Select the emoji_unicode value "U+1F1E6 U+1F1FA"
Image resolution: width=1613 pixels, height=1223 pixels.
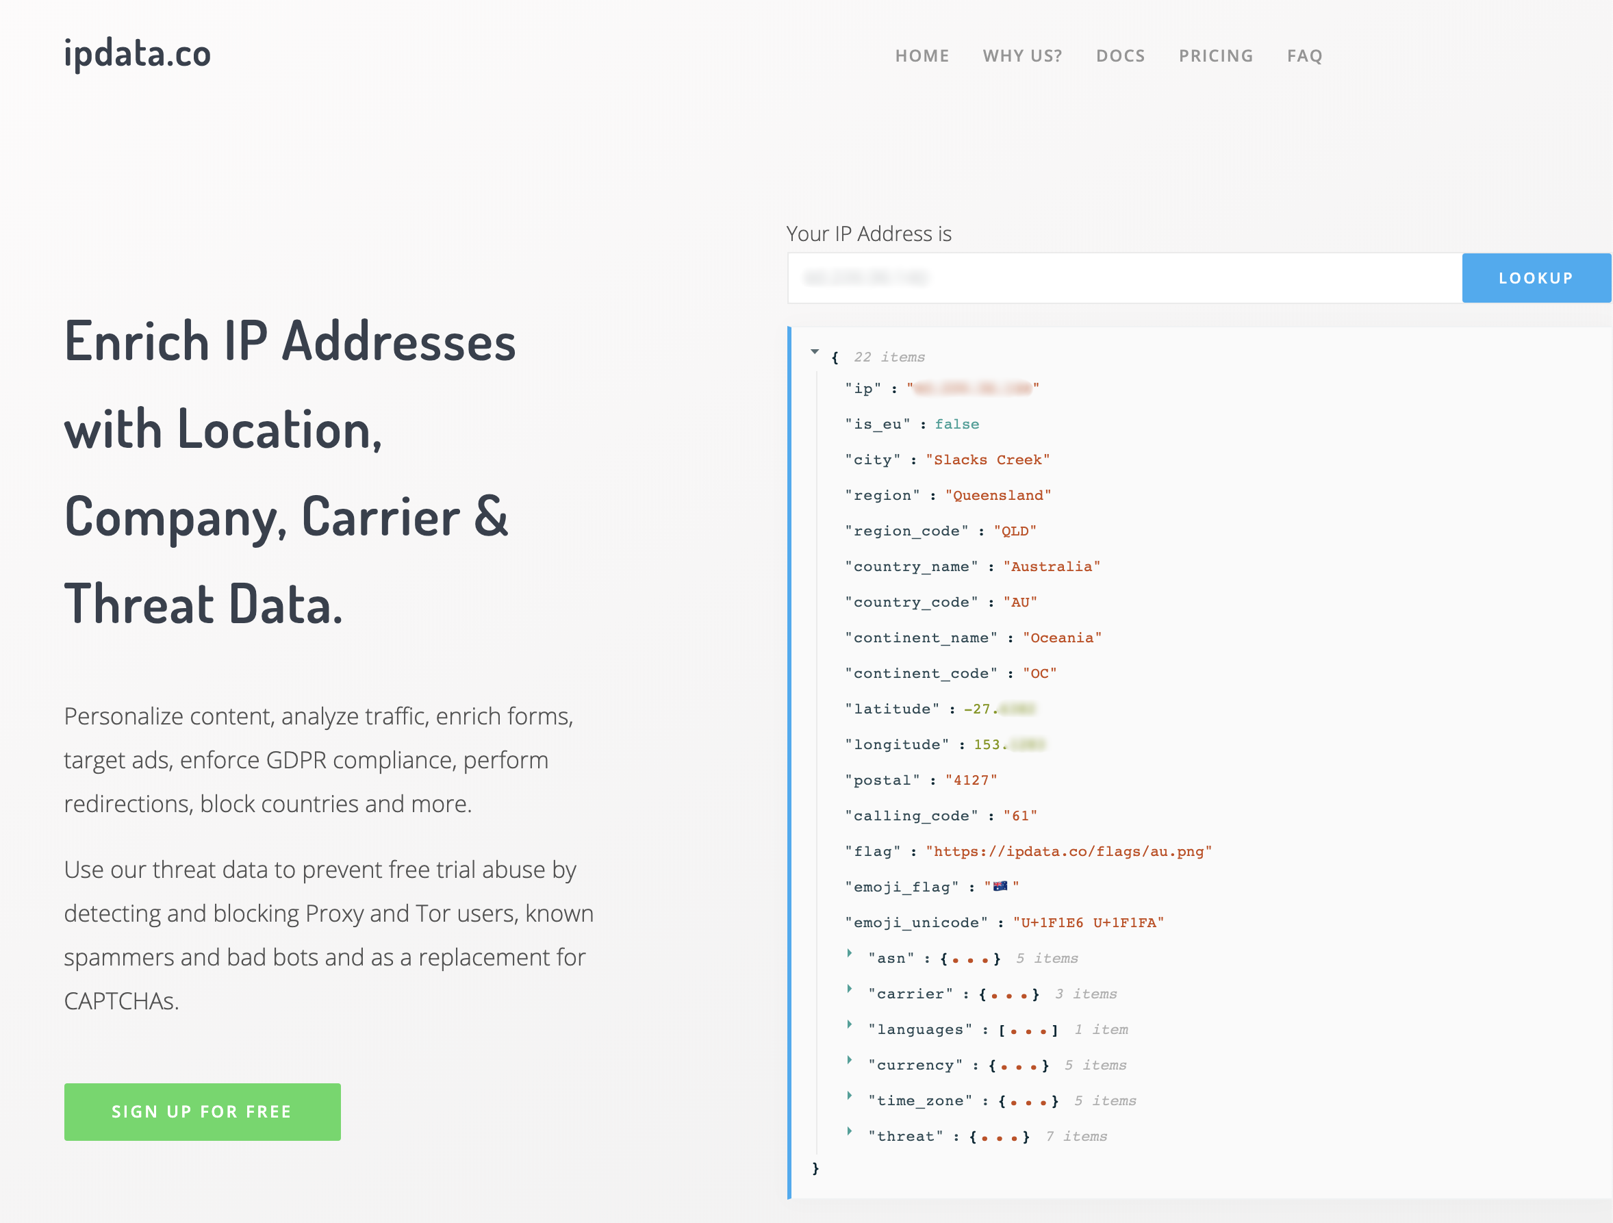tap(1087, 922)
